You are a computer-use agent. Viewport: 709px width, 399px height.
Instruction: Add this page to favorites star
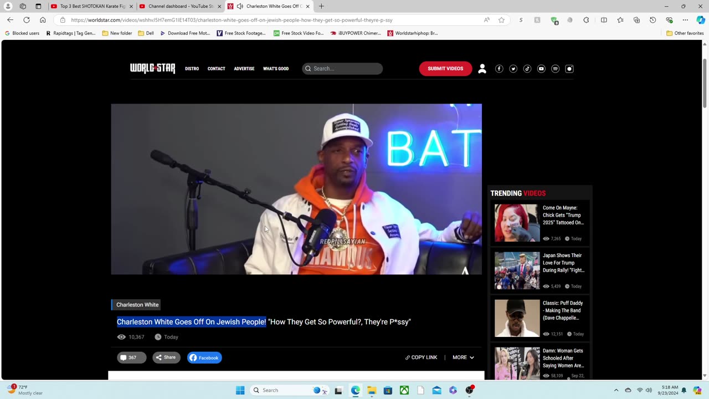(x=501, y=20)
